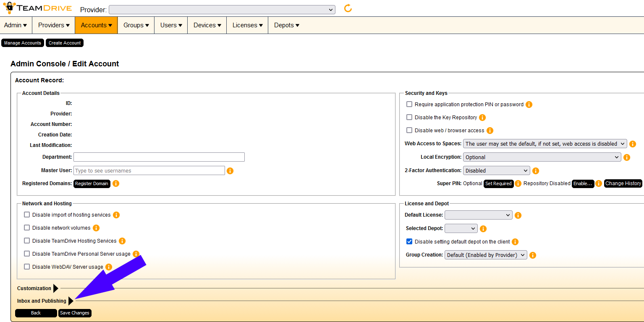Click the TeamDrive logo
Image resolution: width=644 pixels, height=322 pixels.
click(x=37, y=8)
